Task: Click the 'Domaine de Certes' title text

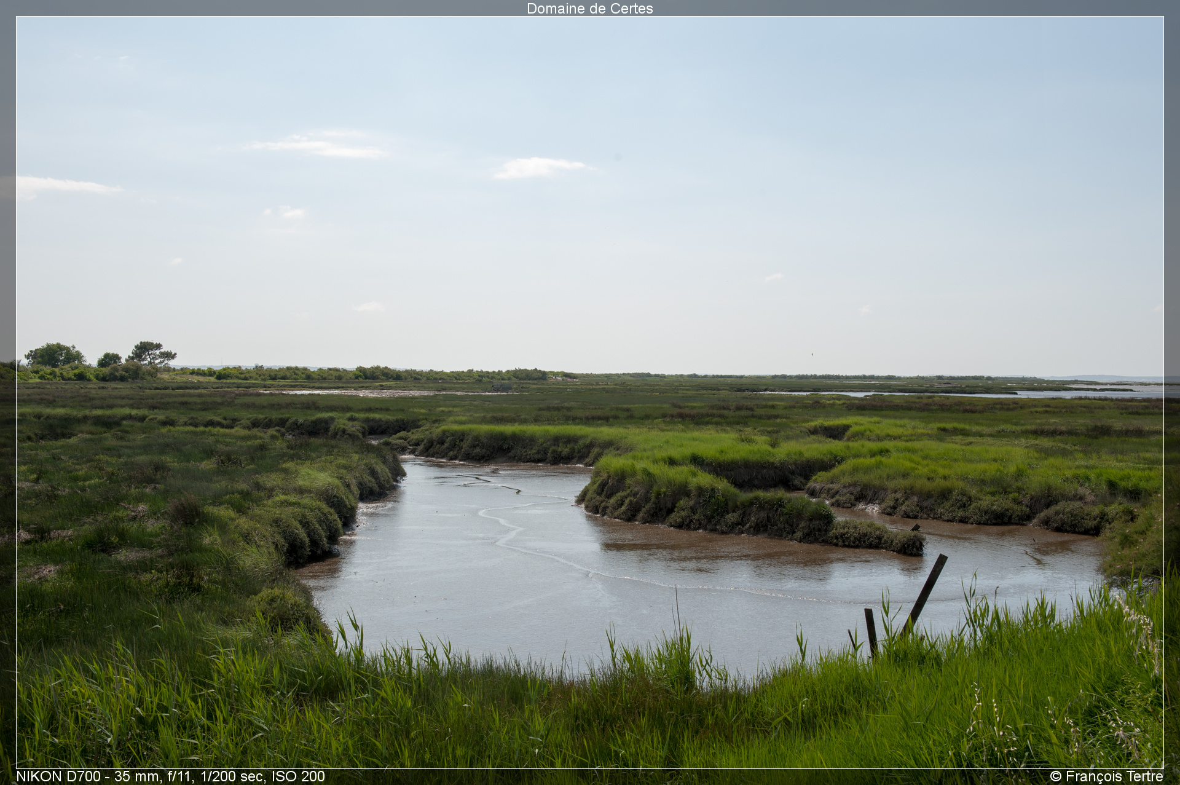Action: tap(589, 9)
